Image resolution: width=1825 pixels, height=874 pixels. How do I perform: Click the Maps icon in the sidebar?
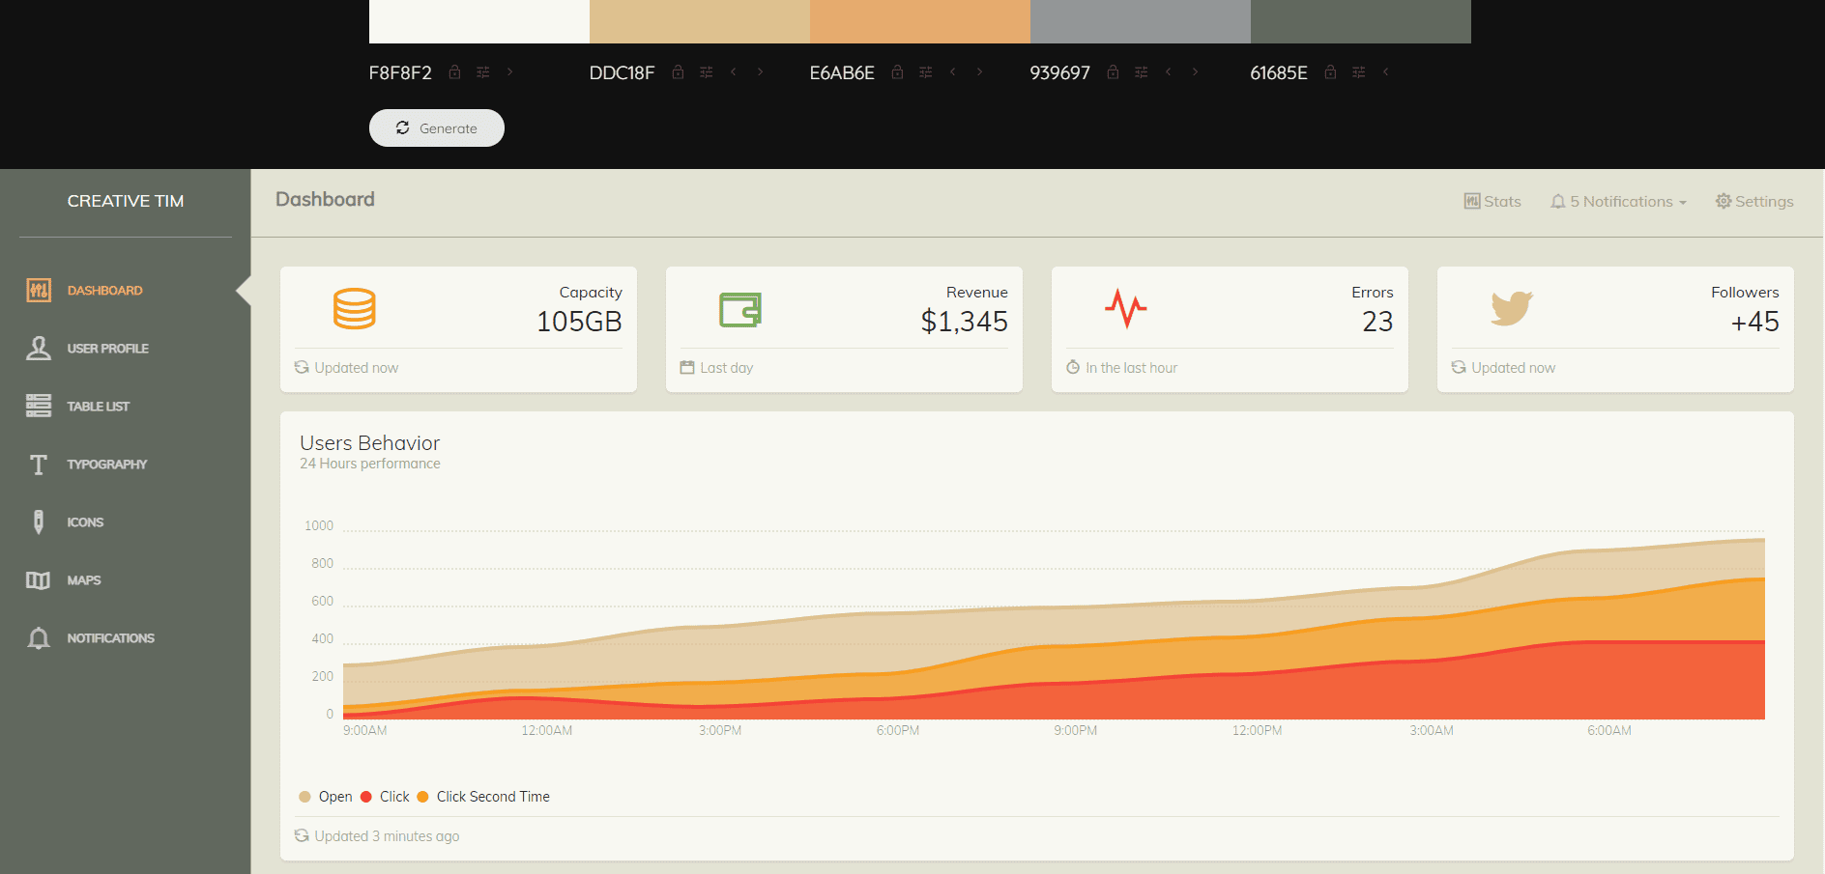click(x=39, y=580)
